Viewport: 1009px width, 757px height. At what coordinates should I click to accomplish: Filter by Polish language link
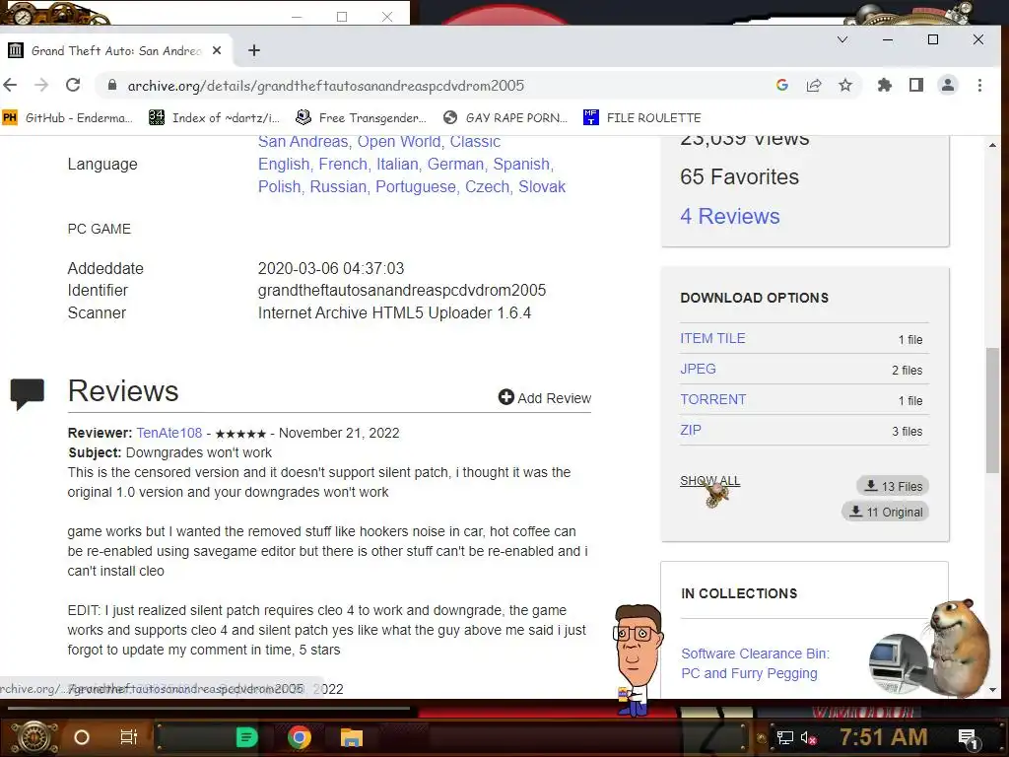click(x=279, y=186)
